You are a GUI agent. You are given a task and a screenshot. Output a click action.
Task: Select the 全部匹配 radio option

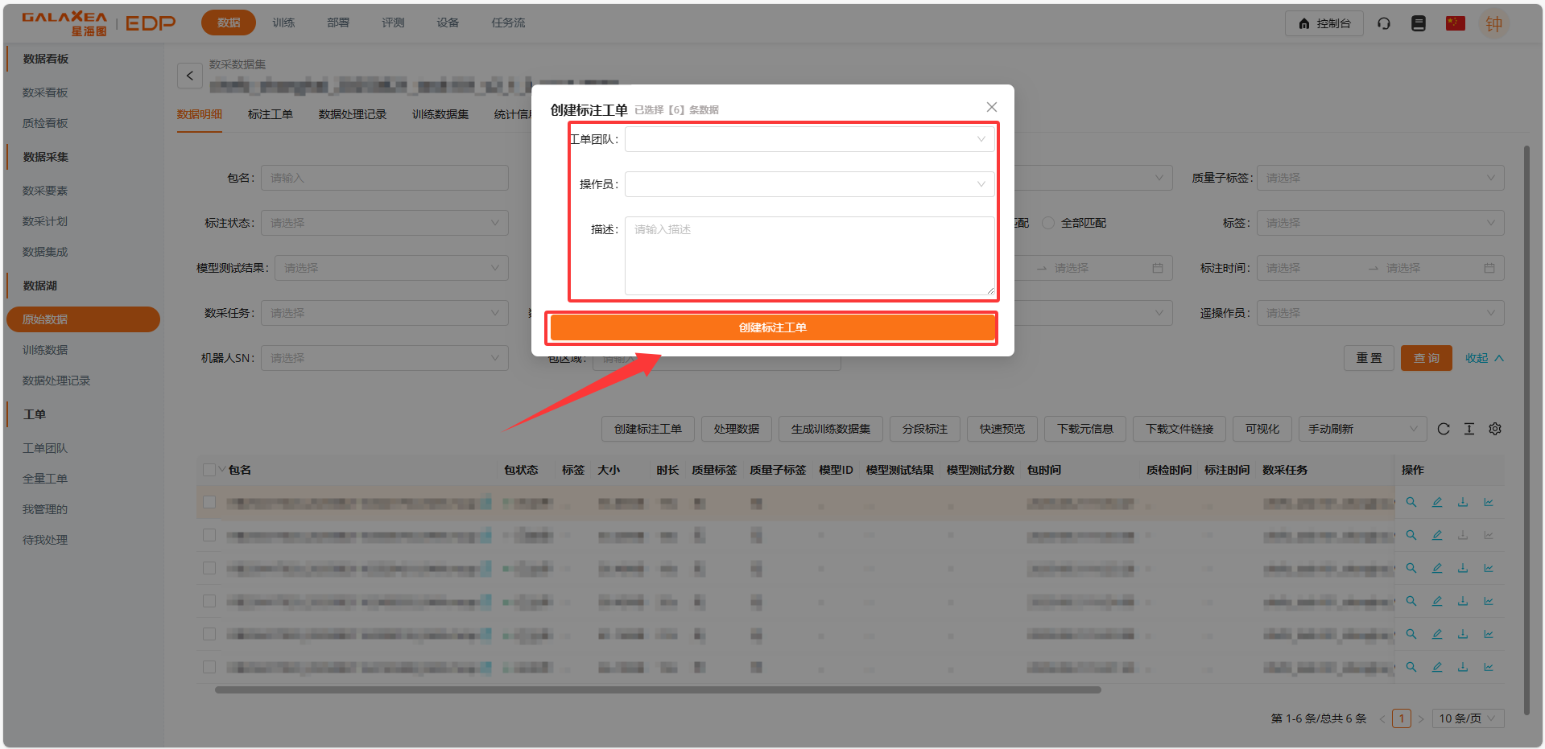click(x=1048, y=223)
